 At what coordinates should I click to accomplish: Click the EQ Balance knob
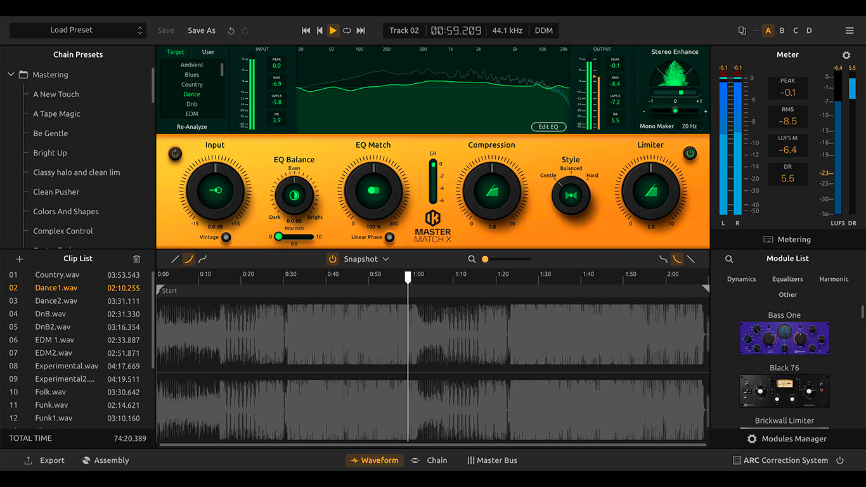point(294,195)
